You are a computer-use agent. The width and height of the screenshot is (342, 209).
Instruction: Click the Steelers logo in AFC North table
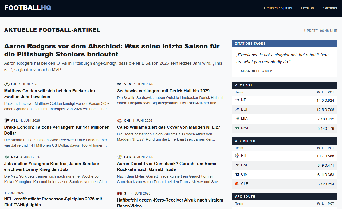tap(237, 155)
